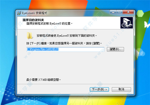Click the greyed-out maximize button
Viewport: 150px width, 105px height.
coord(119,12)
